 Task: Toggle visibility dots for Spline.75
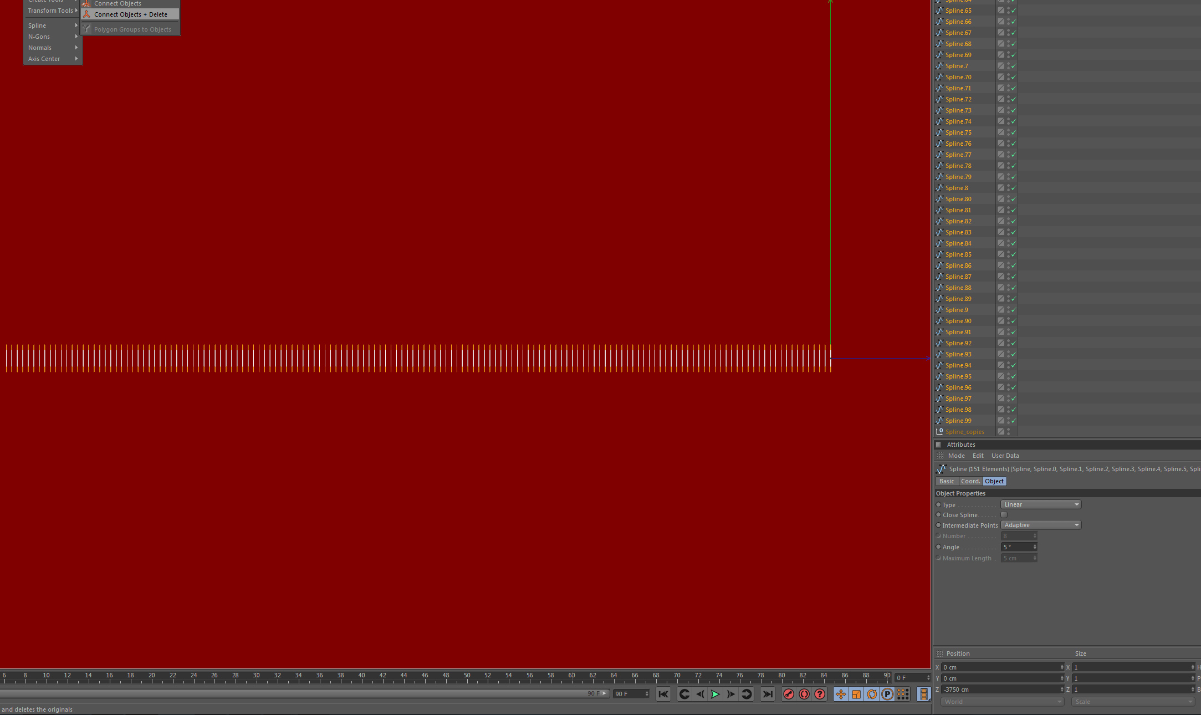[x=1008, y=132]
